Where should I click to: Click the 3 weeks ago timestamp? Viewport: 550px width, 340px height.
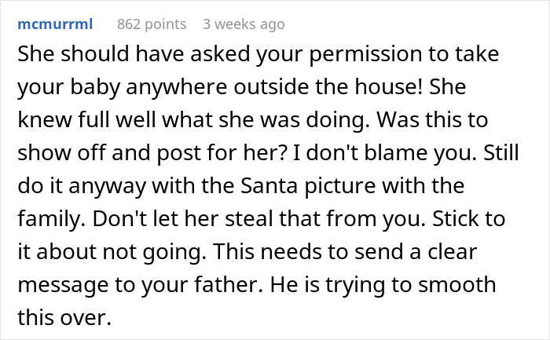(244, 24)
